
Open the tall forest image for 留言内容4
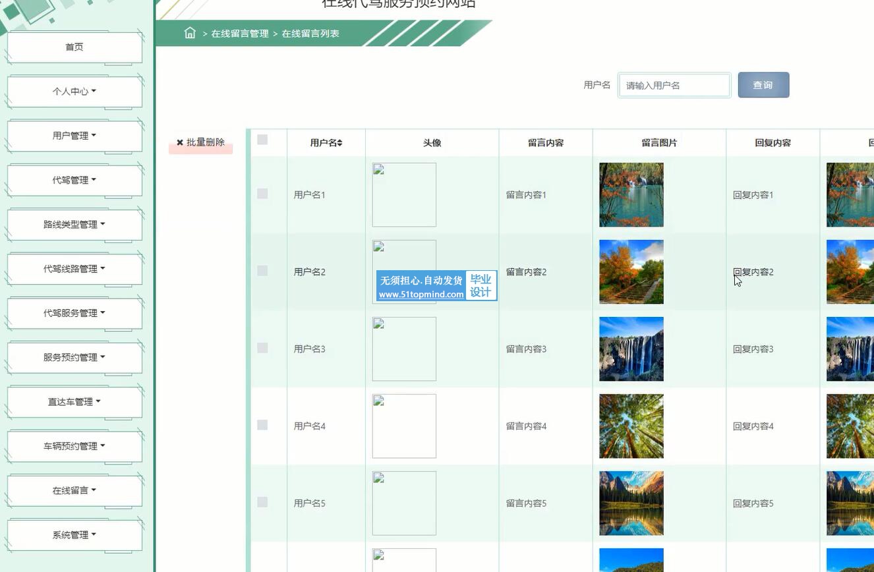tap(631, 426)
